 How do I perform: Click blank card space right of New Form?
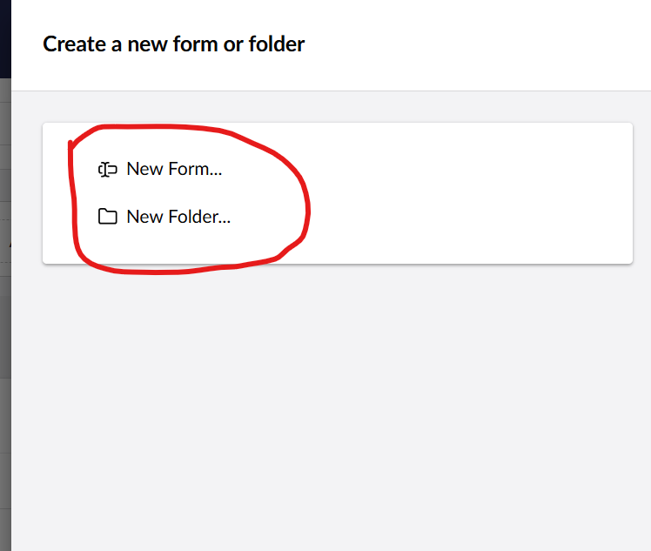[457, 170]
